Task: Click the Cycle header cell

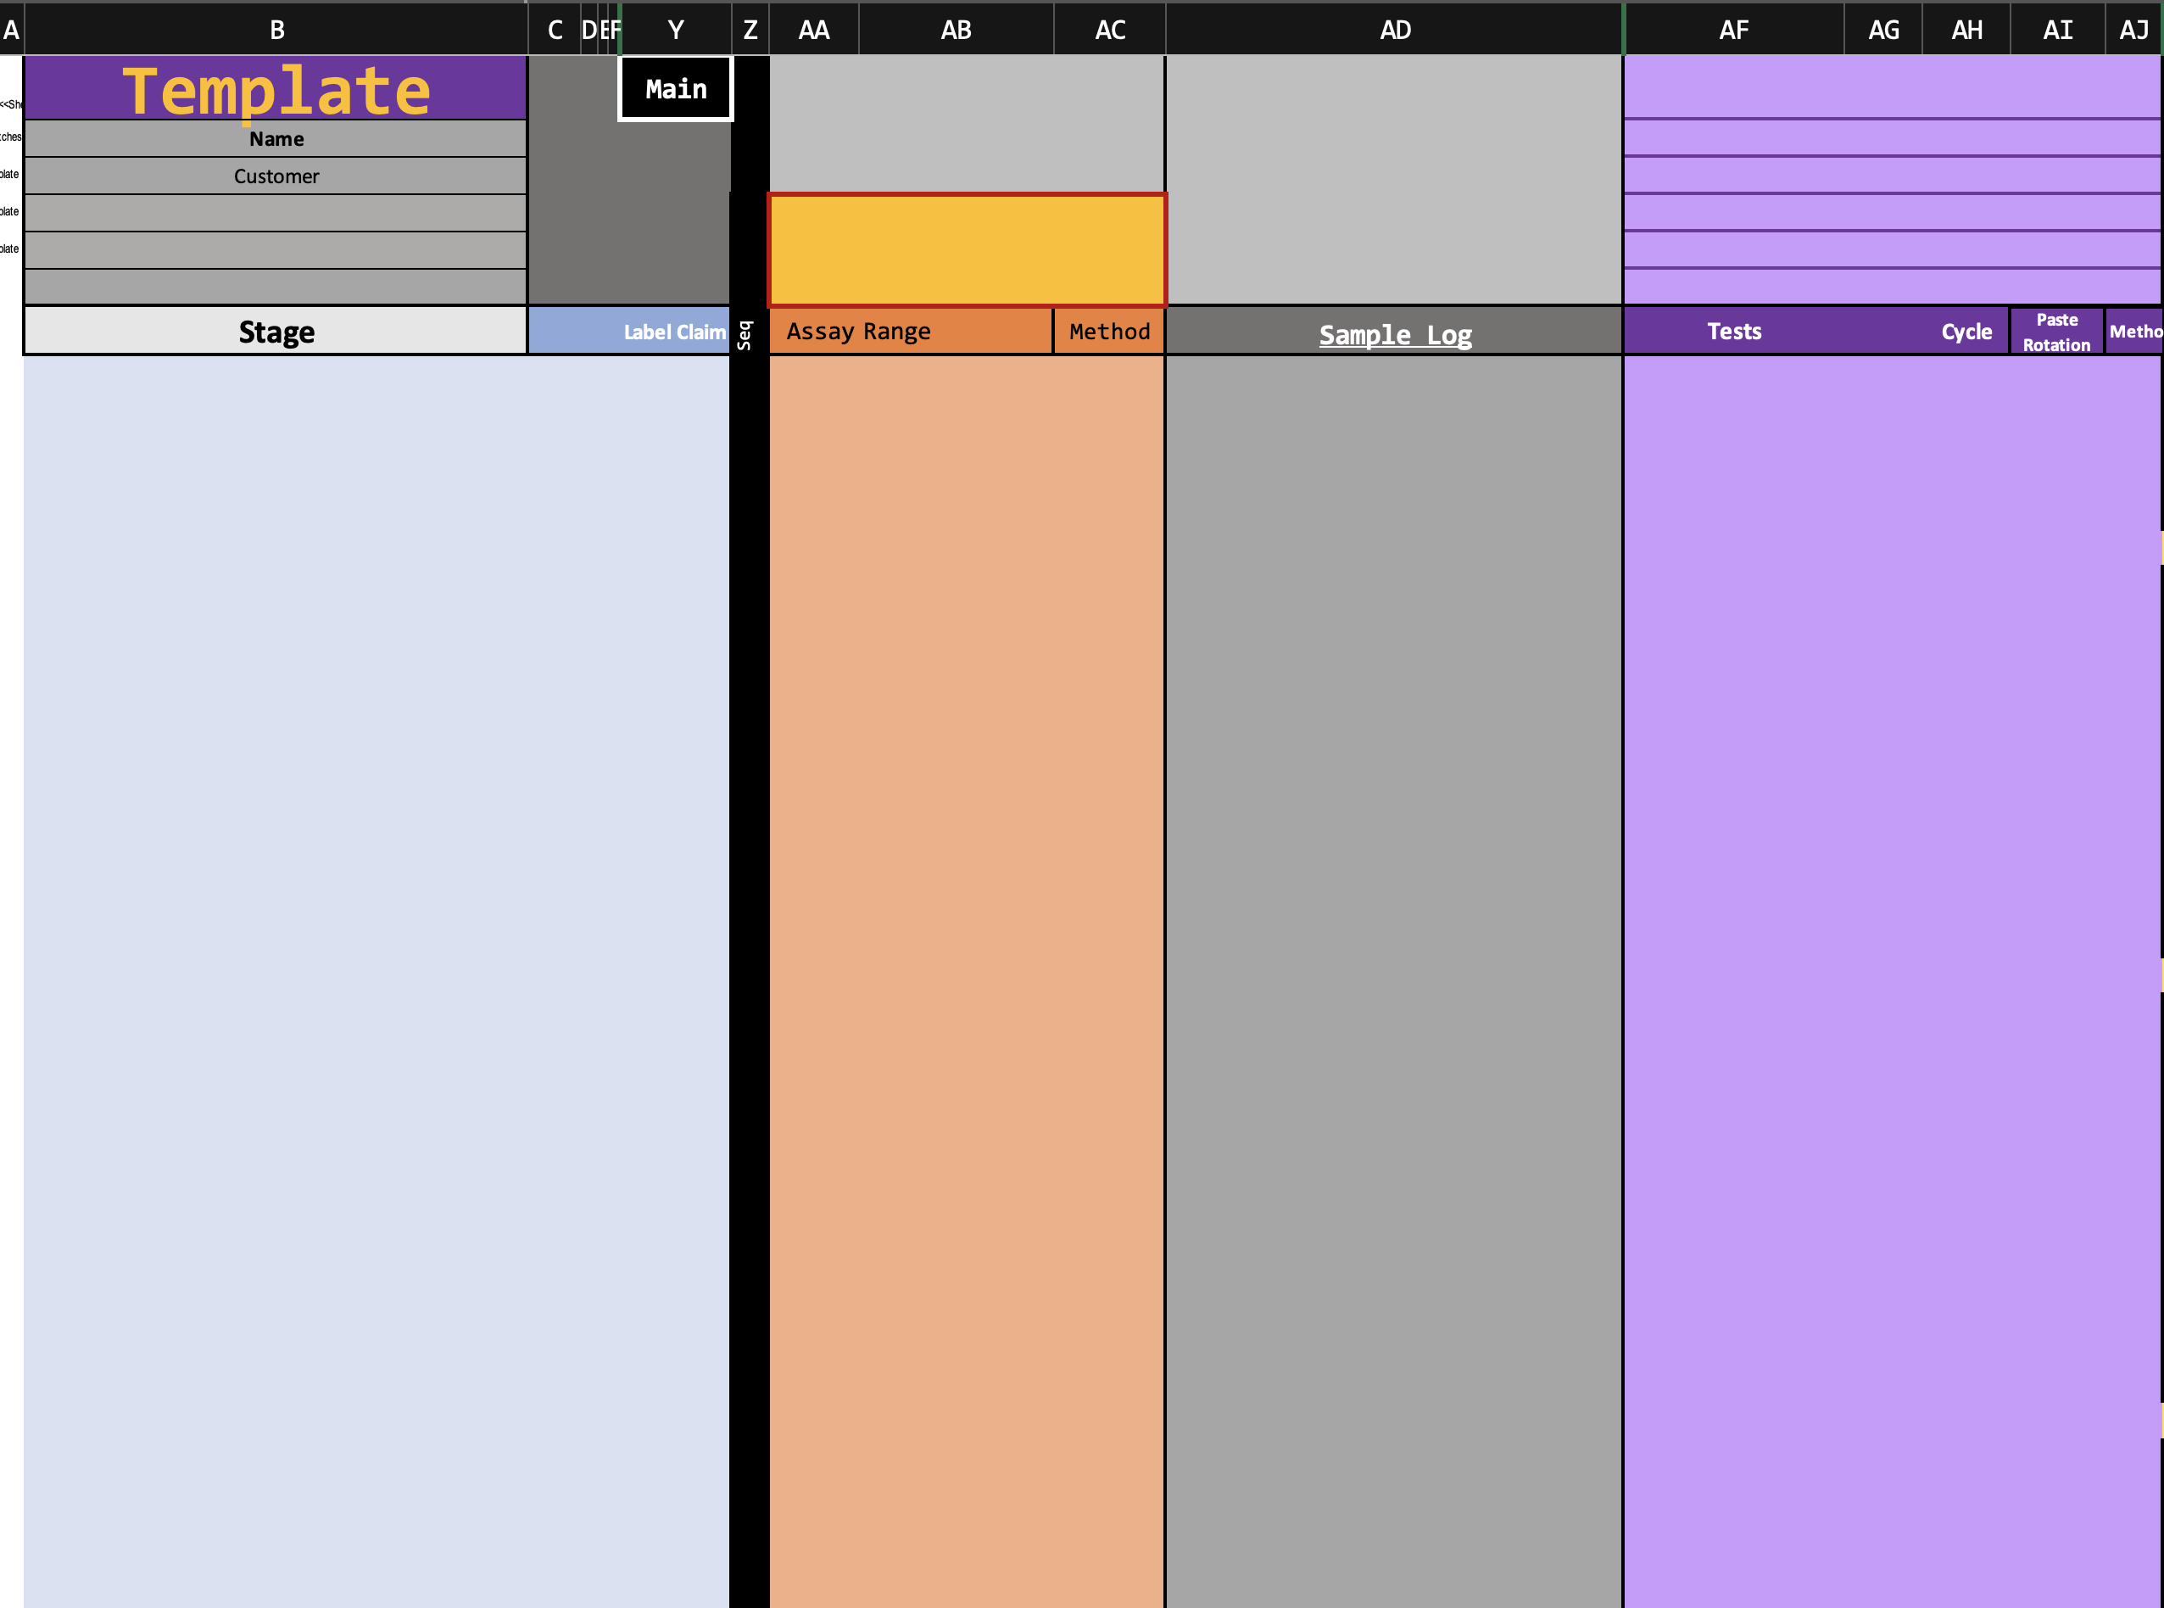Action: point(1966,332)
